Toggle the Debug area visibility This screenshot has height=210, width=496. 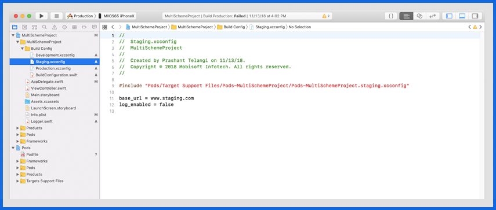(462, 16)
